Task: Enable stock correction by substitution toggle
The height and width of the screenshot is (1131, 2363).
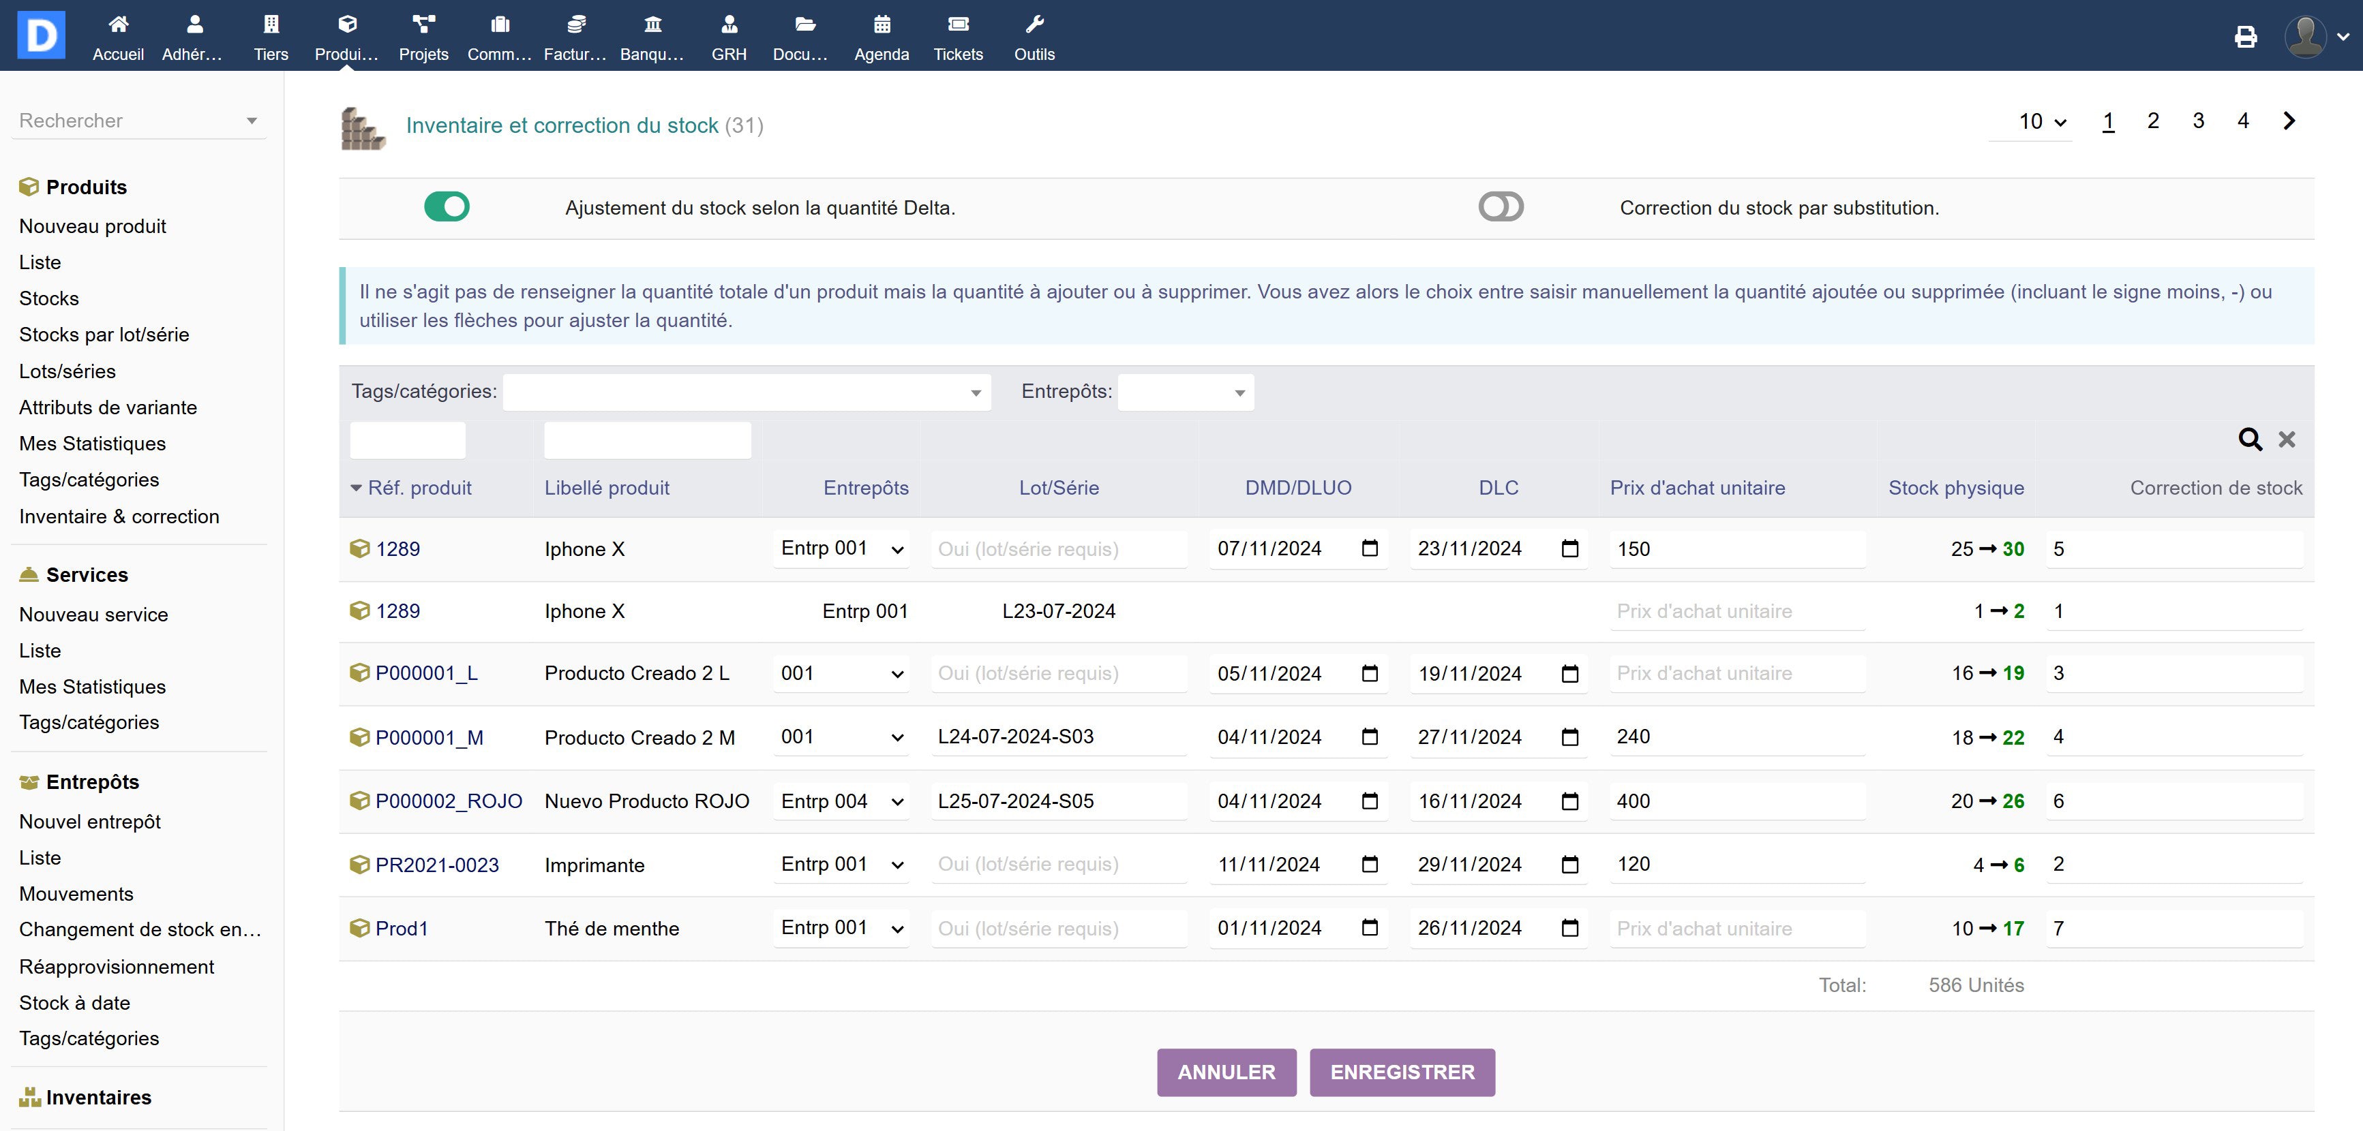Action: 1501,207
